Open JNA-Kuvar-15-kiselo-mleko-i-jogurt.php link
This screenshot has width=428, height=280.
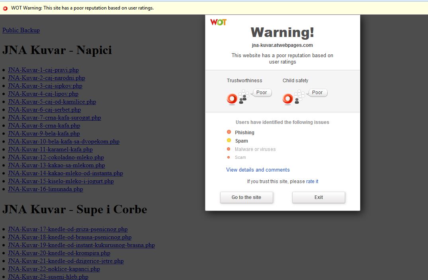(x=61, y=181)
